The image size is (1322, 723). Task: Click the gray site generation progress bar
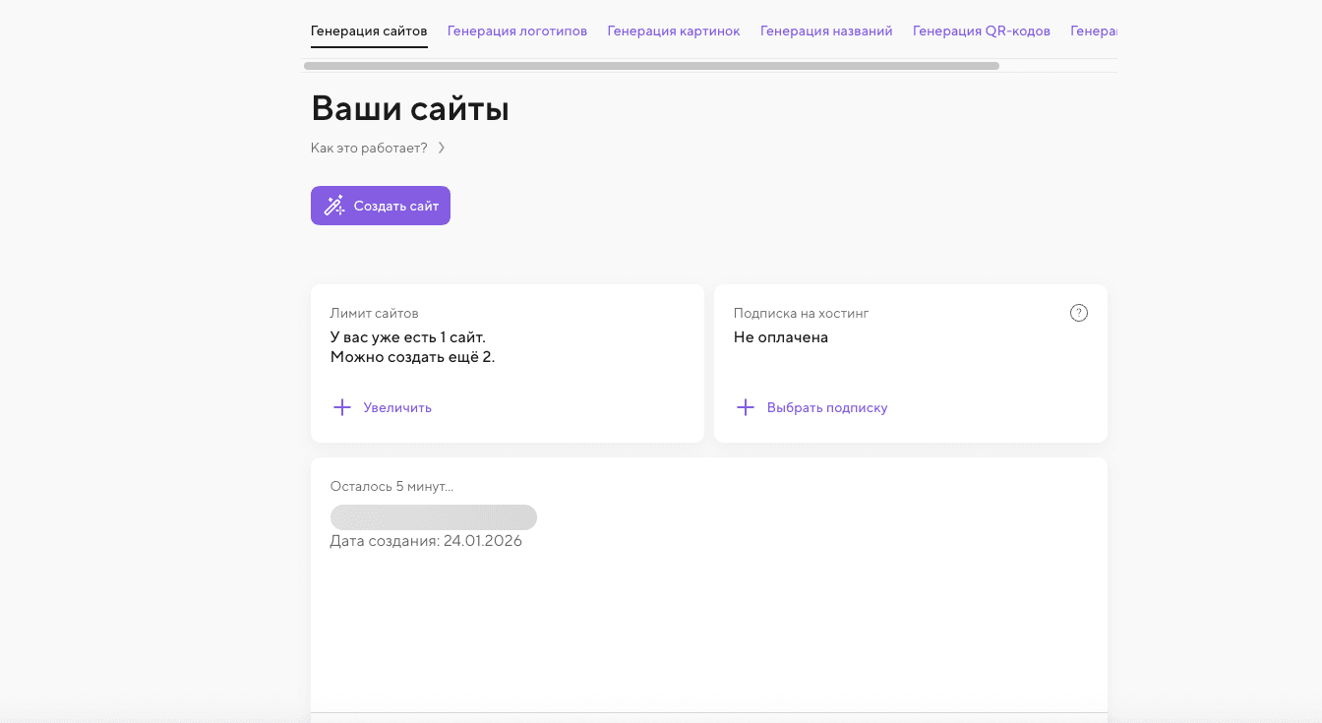point(434,517)
